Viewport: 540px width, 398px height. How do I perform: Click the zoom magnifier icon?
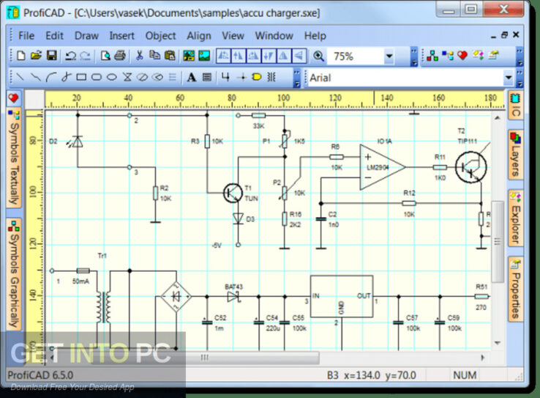(318, 56)
